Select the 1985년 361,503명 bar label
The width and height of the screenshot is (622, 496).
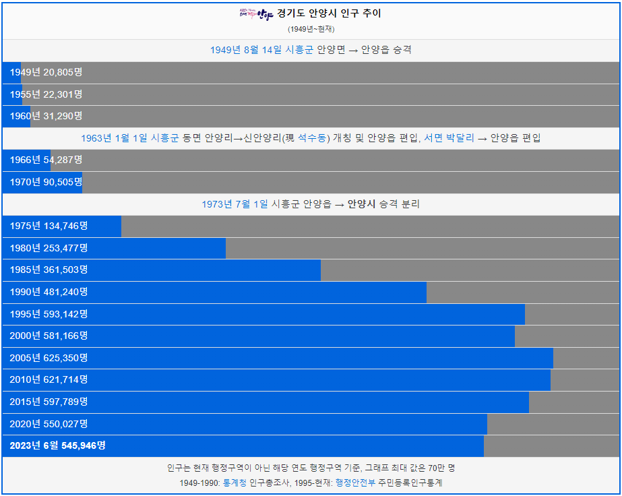pyautogui.click(x=49, y=270)
